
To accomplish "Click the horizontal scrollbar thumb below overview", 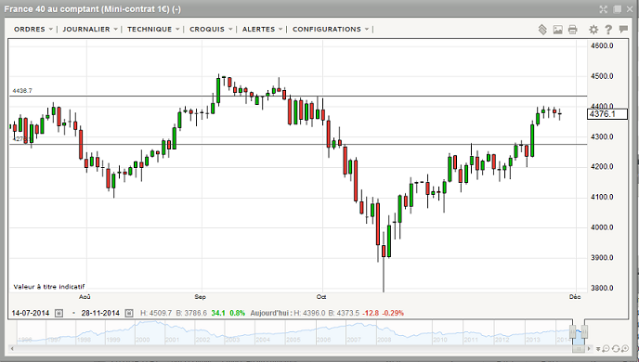I will (x=579, y=349).
